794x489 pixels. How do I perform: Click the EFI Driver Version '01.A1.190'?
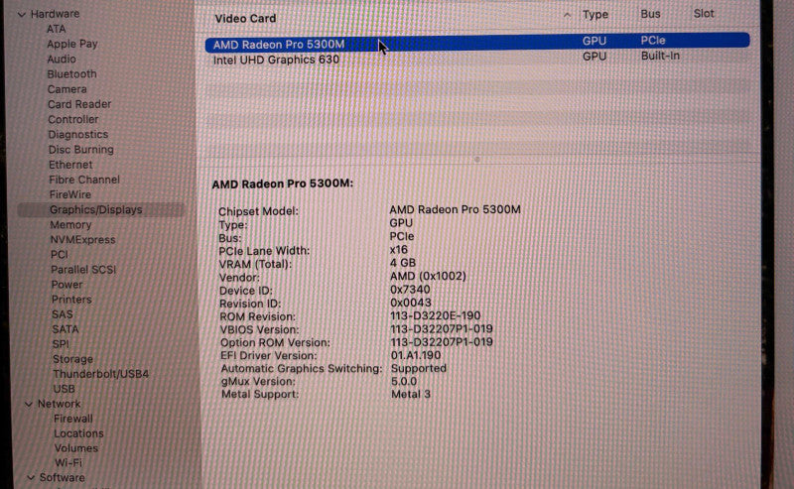tap(416, 355)
